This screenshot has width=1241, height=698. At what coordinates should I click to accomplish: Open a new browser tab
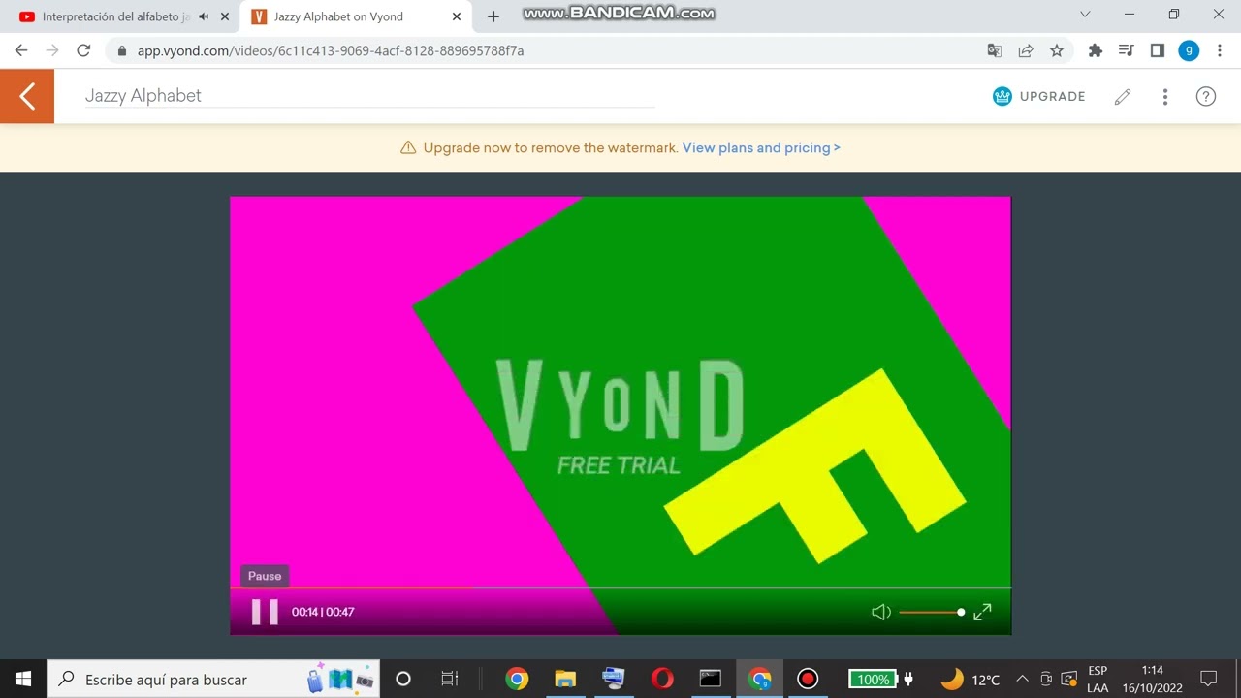[493, 16]
